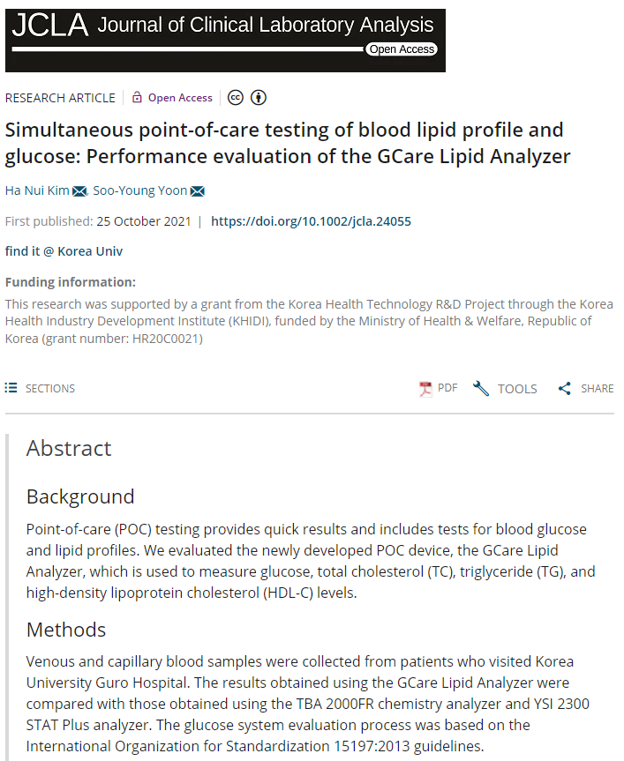The height and width of the screenshot is (761, 624).
Task: Click the Background section heading
Action: 80,496
